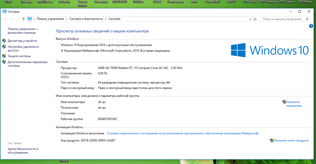Click Изменить параметры link
Screen dimensions: 316x164
(x=294, y=104)
